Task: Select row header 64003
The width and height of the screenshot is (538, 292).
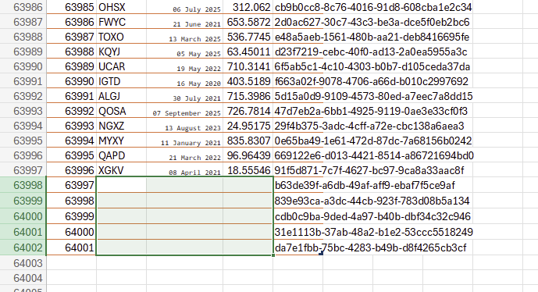Action: (23, 263)
